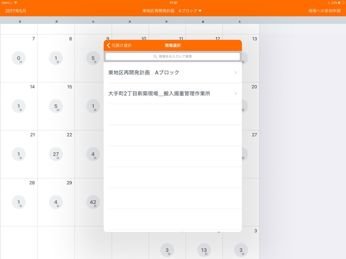Open the 3件 badge under Thursday bottom row
Screen dimensions: 346x259
[167, 250]
